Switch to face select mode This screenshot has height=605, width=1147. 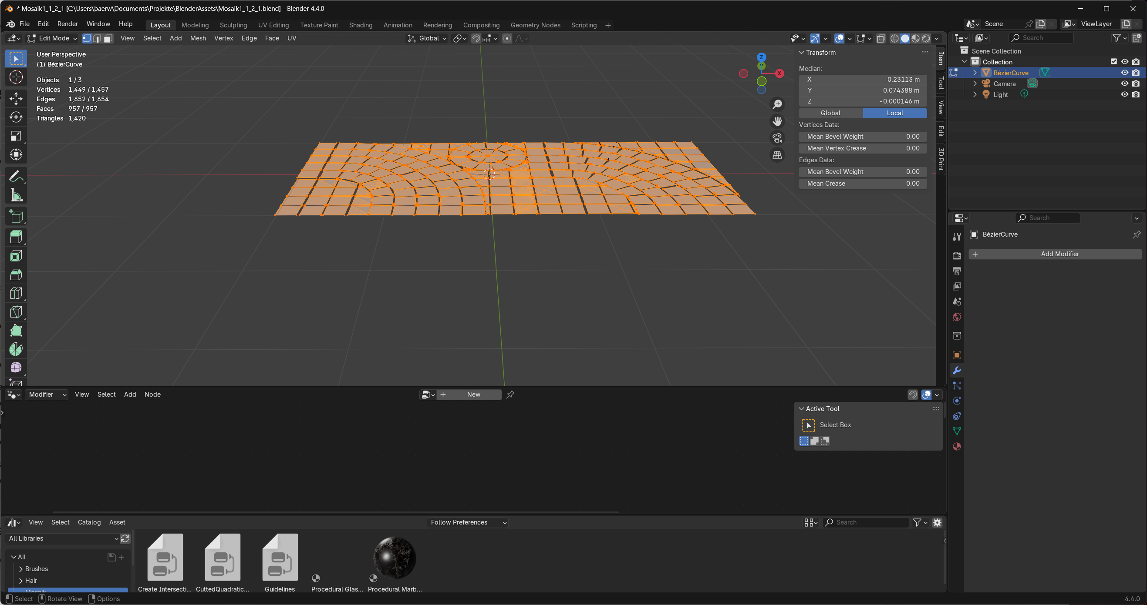pyautogui.click(x=108, y=39)
